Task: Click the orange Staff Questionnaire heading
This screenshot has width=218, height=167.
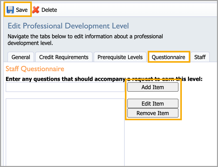Action: coord(35,69)
